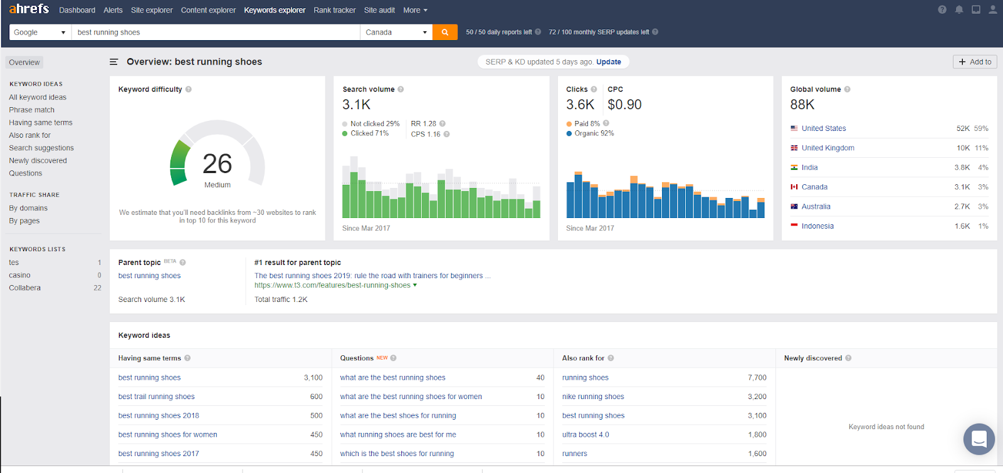Image resolution: width=1003 pixels, height=473 pixels.
Task: Click the orange search button
Action: pyautogui.click(x=444, y=32)
